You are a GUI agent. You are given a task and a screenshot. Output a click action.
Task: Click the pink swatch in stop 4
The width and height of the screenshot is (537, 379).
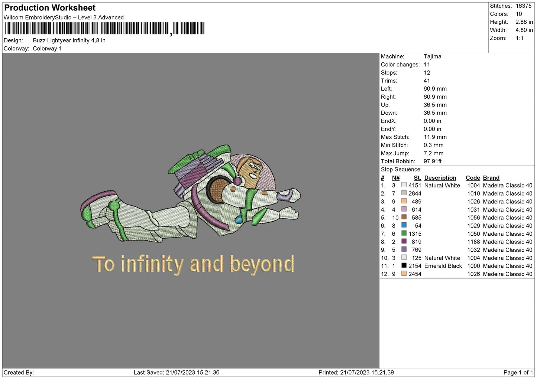pos(404,209)
